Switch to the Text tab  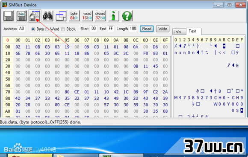coord(194,31)
